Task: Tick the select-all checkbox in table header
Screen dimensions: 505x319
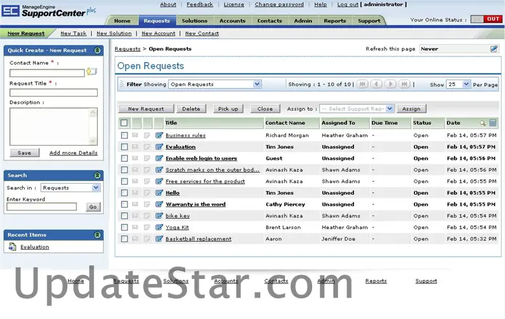Action: click(x=124, y=123)
